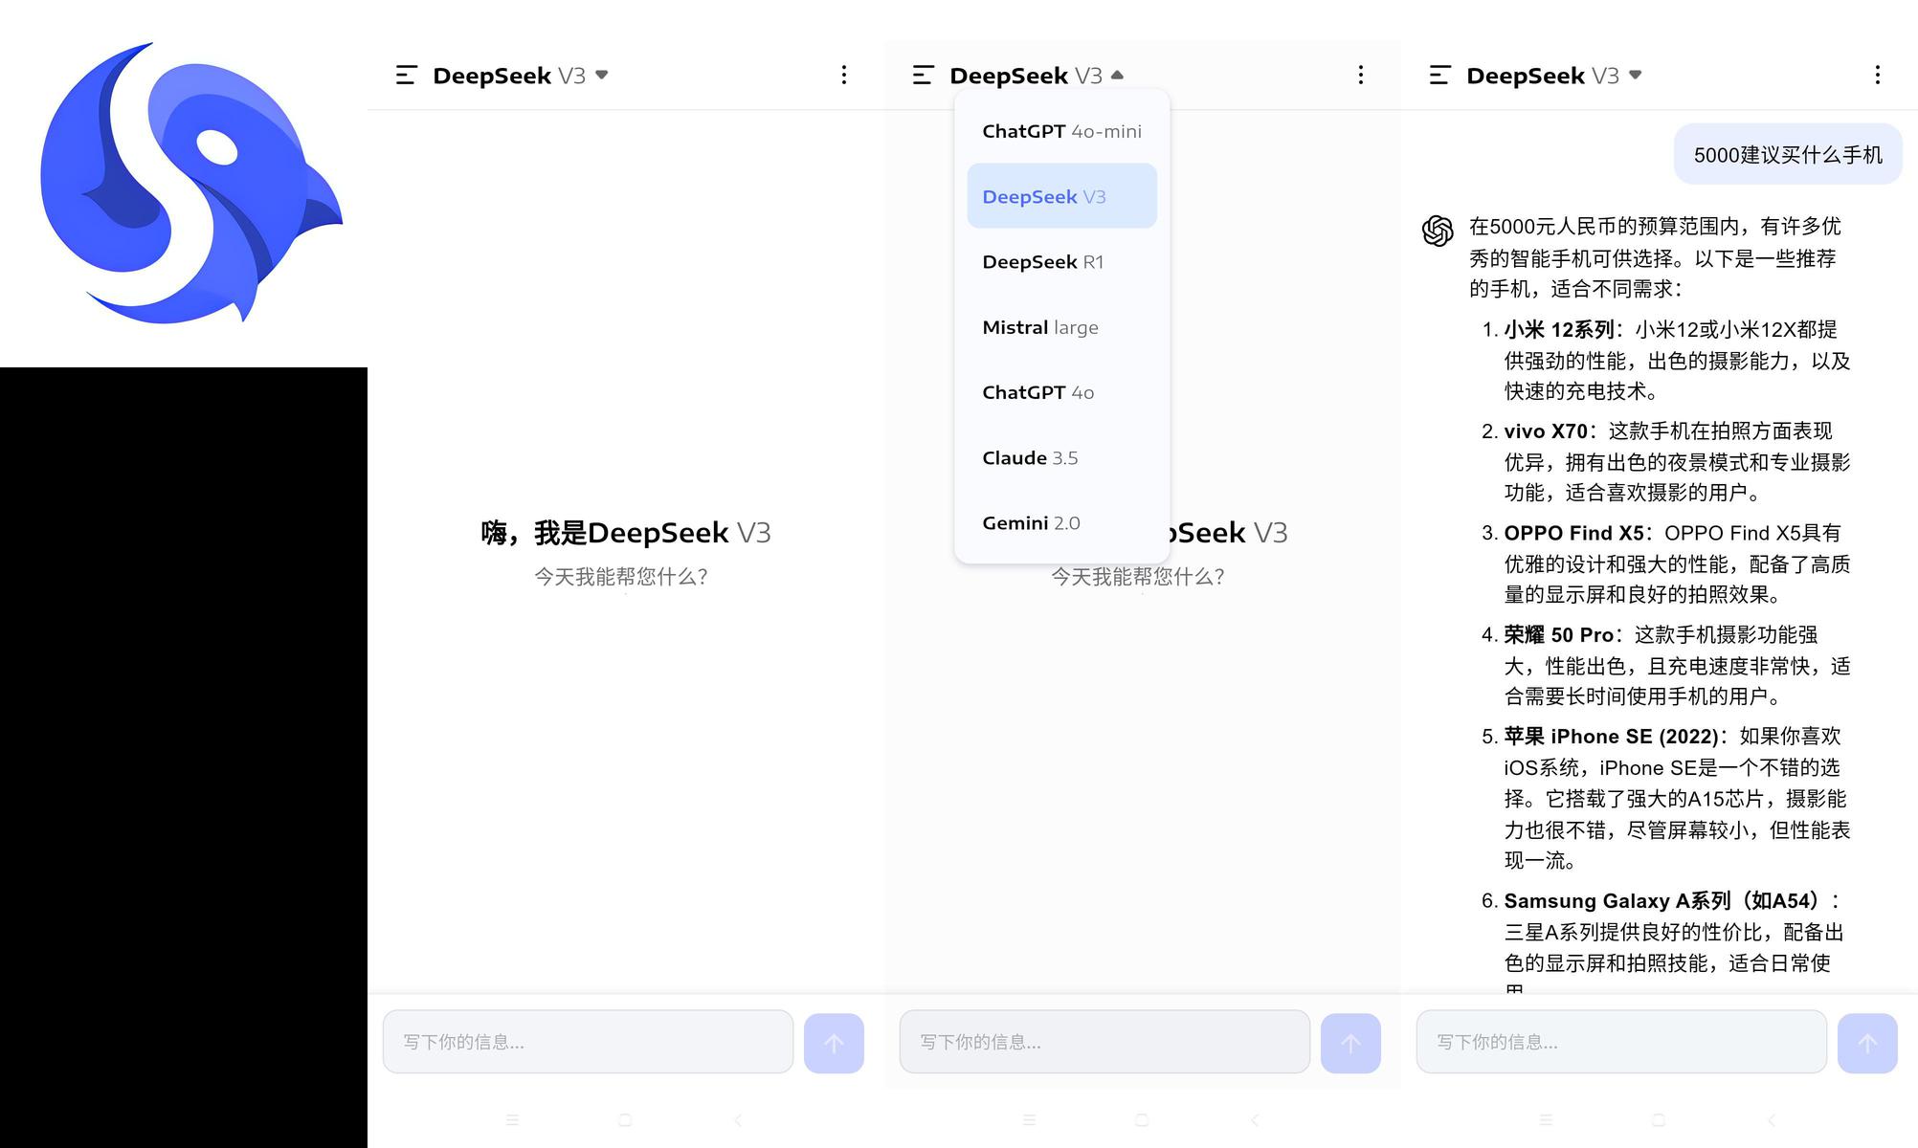This screenshot has width=1918, height=1148.
Task: Open three-dot options in middle chat panel
Action: (x=1360, y=75)
